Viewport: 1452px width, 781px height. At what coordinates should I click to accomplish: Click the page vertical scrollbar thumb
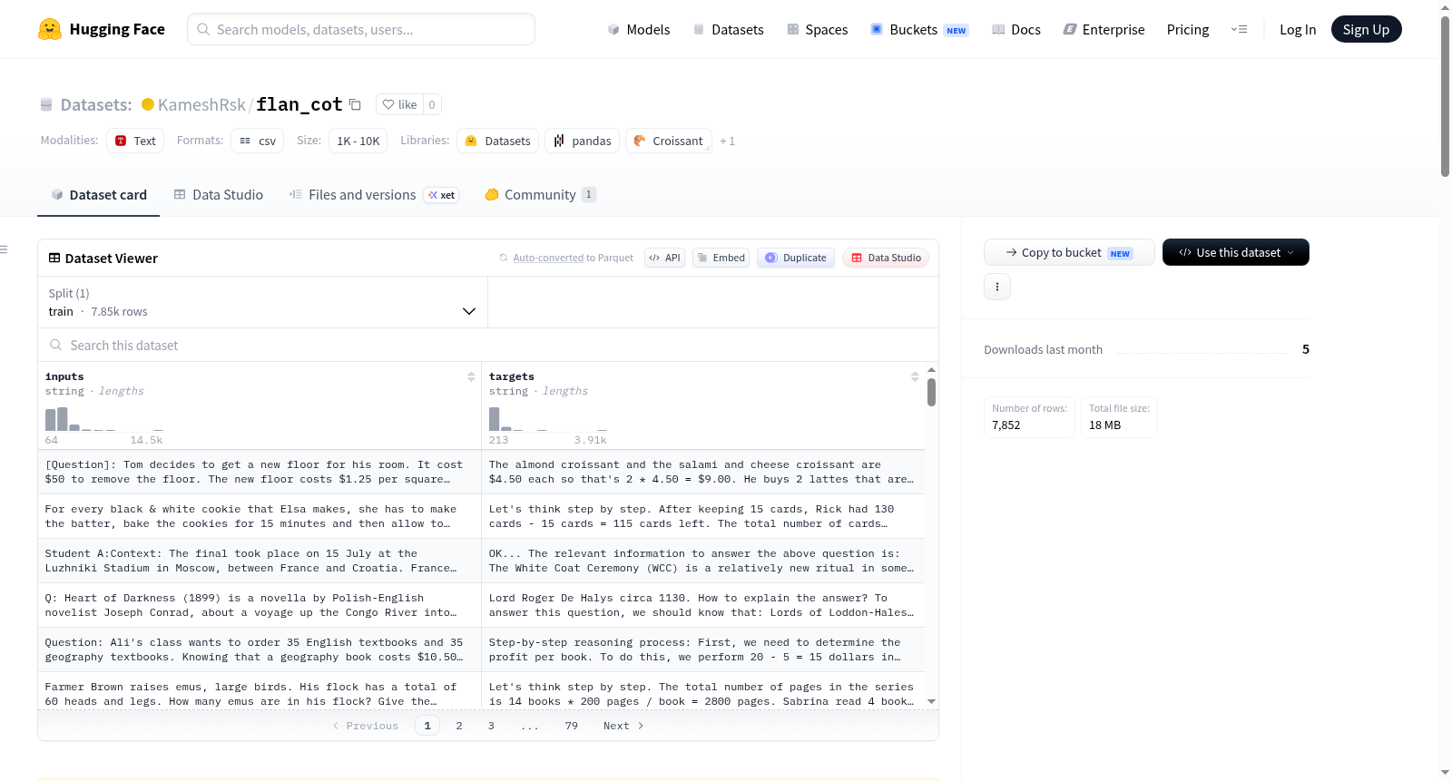[1445, 96]
